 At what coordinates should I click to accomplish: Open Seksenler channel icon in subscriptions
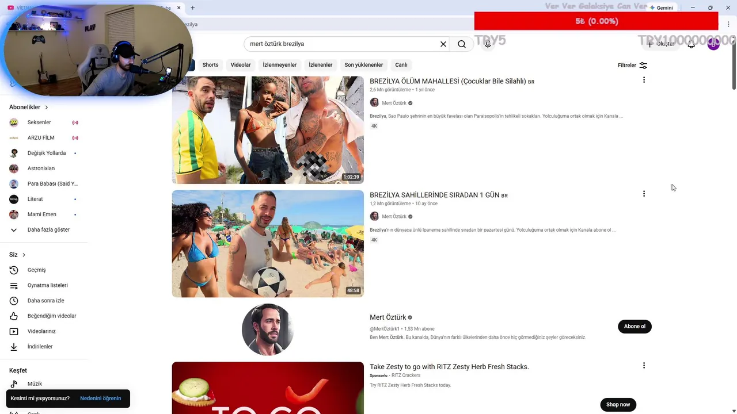coord(14,122)
